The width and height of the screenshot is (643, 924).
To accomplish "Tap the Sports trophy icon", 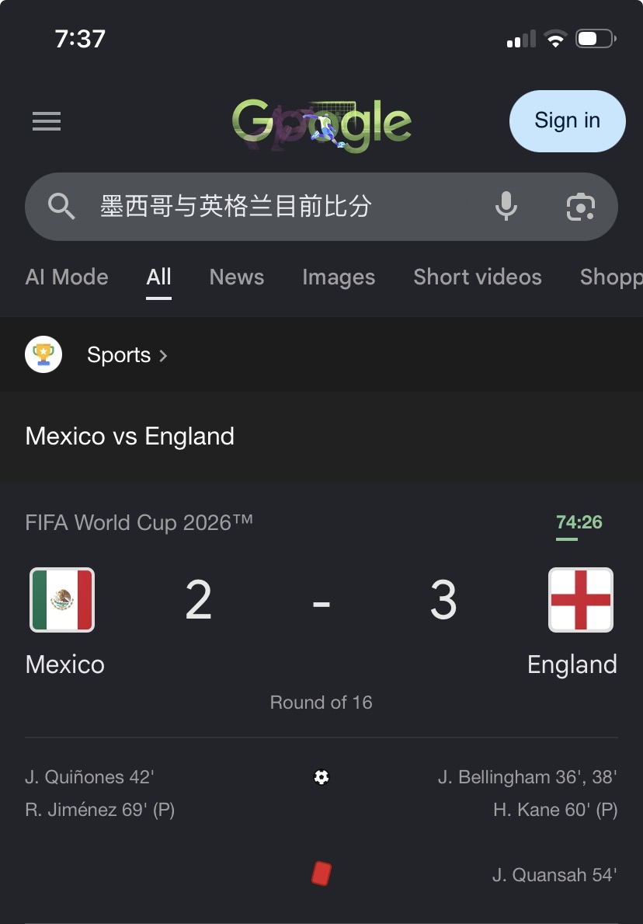I will tap(43, 354).
